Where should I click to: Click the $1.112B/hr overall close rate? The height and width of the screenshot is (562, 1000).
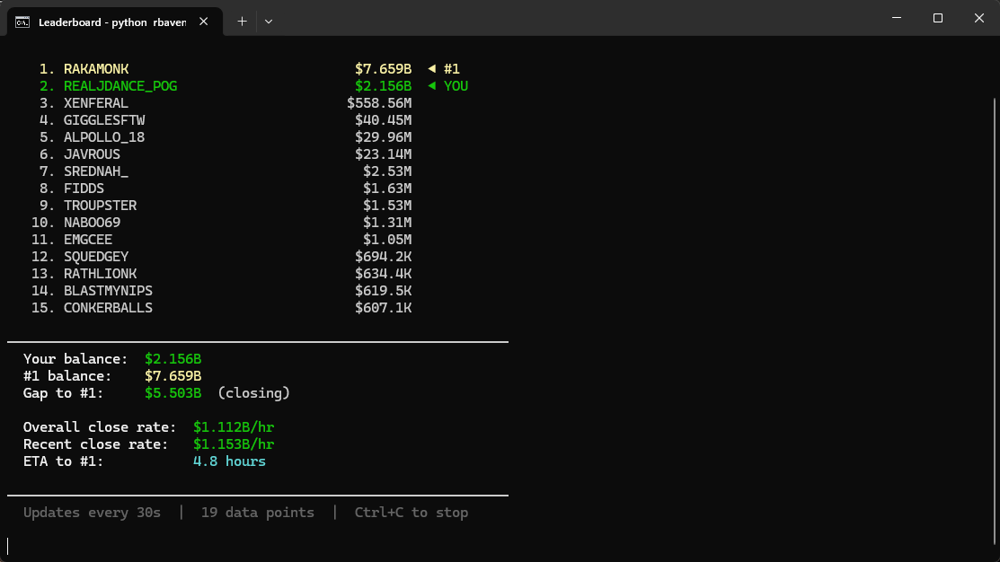234,427
